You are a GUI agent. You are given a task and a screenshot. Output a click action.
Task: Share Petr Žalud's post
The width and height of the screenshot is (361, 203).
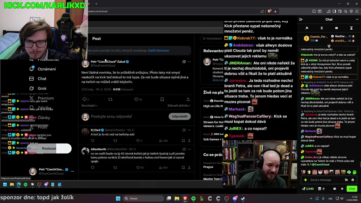(188, 99)
